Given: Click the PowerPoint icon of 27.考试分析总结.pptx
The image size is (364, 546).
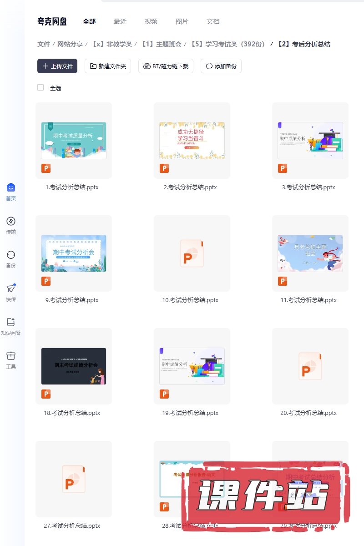Looking at the screenshot, I should click(x=73, y=479).
